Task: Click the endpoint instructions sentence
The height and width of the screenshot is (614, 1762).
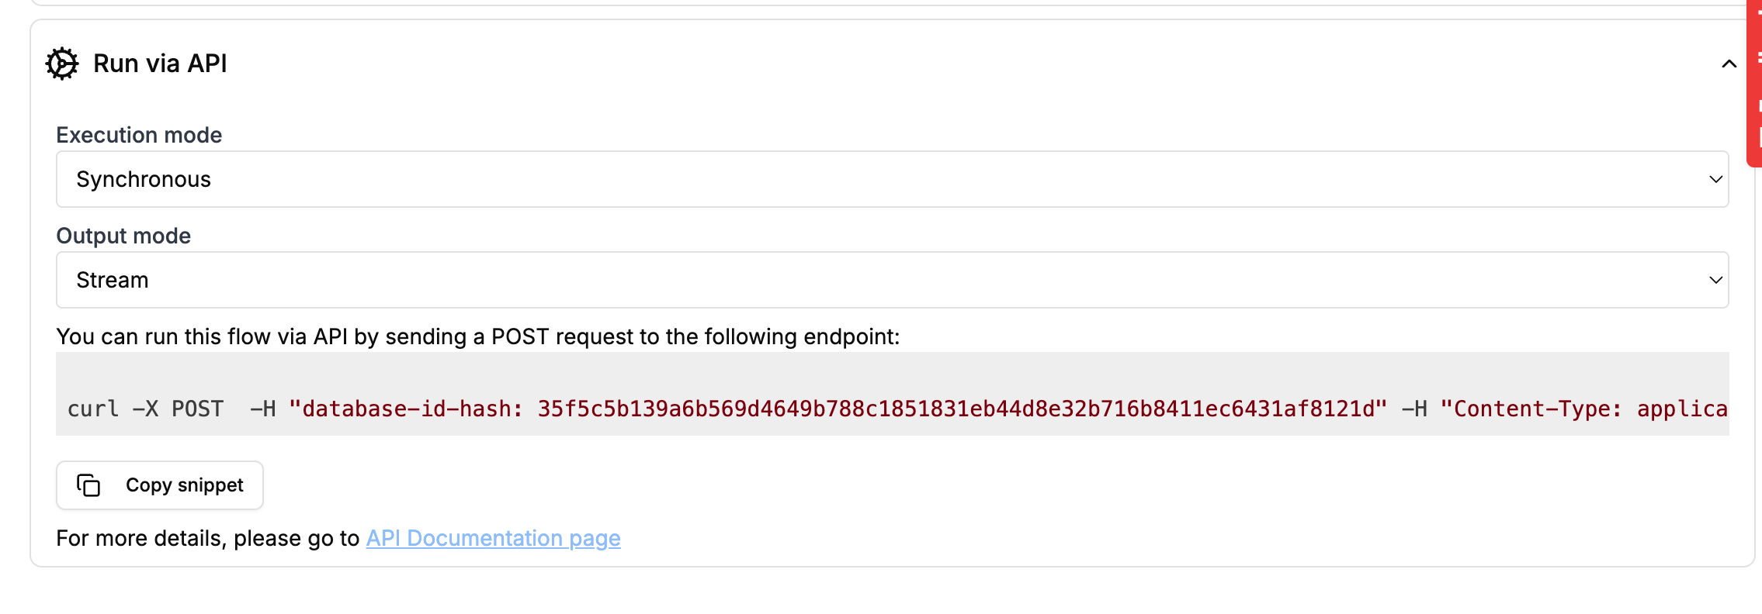Action: (478, 336)
